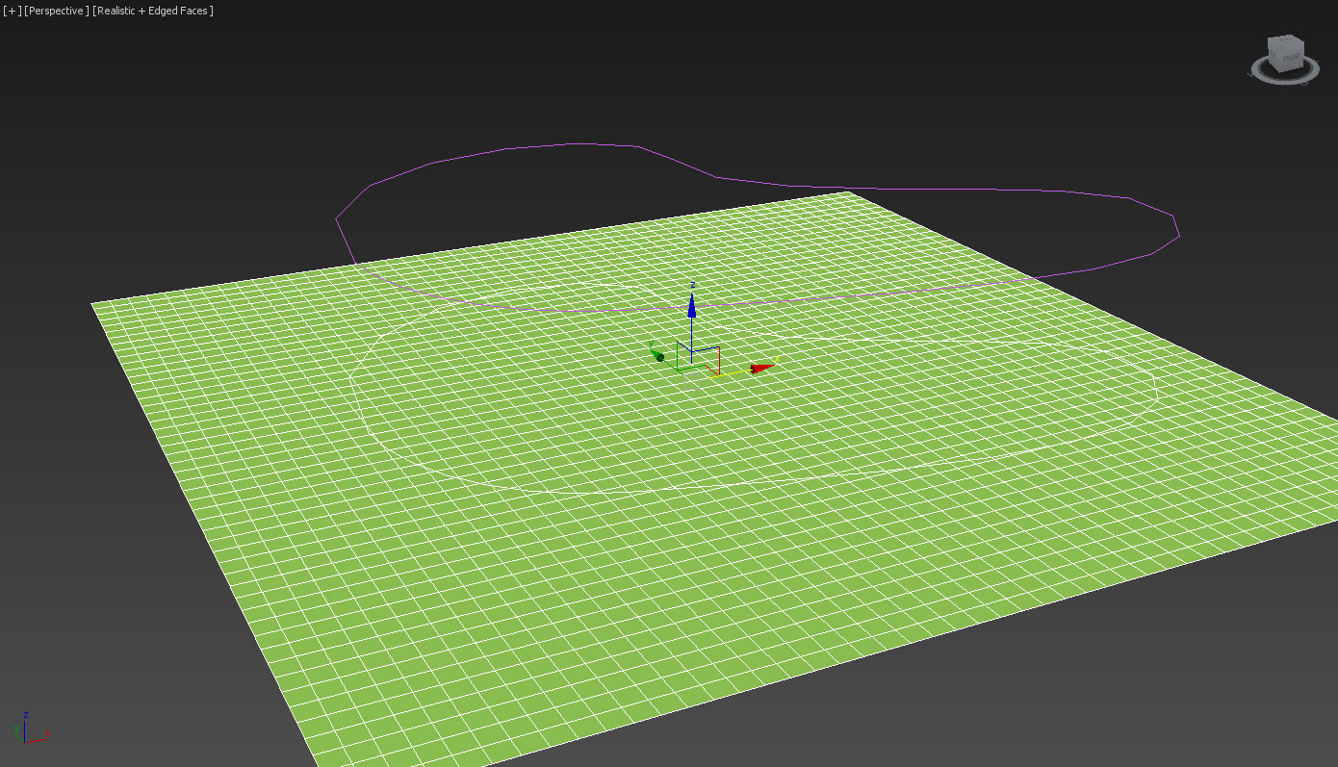Open the Perspective point-of-view menu
1338x767 pixels.
point(57,11)
